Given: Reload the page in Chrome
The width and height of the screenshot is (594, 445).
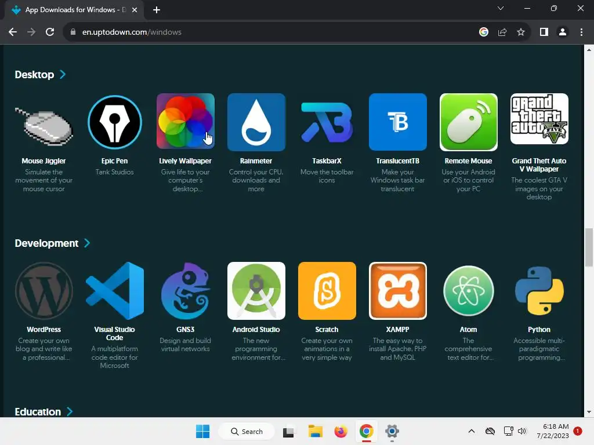Looking at the screenshot, I should 50,32.
